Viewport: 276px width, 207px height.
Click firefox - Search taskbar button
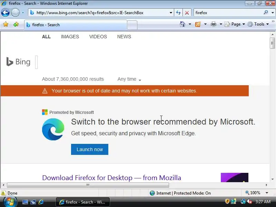click(83, 202)
